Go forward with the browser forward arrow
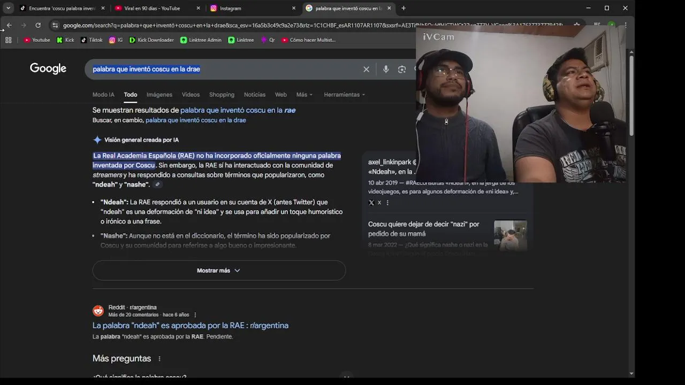 pyautogui.click(x=24, y=25)
